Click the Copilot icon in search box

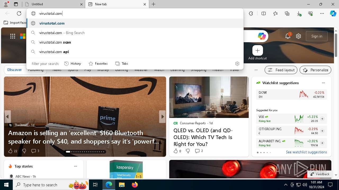tap(262, 36)
